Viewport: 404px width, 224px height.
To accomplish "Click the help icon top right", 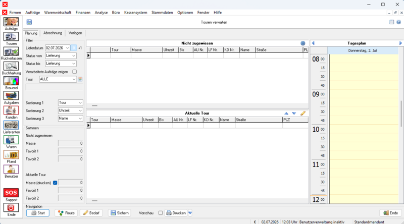I will 398,22.
